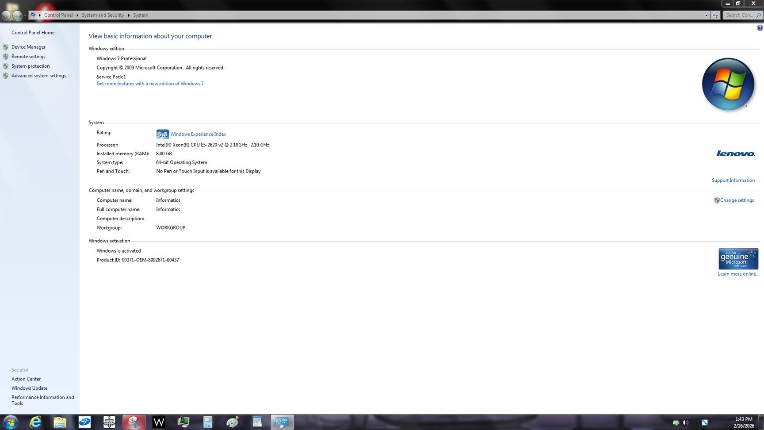Image resolution: width=764 pixels, height=430 pixels.
Task: Expand the address bar history dropdown
Action: point(706,15)
